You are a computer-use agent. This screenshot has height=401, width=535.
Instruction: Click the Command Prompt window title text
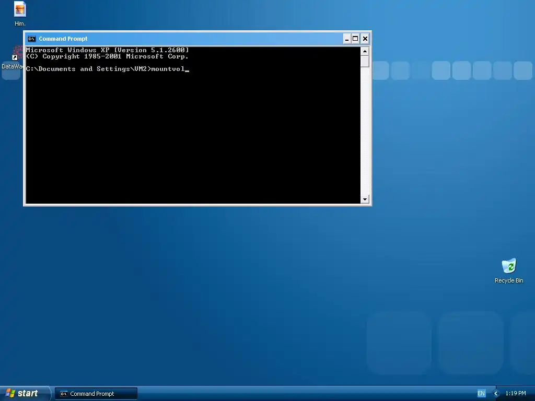63,39
